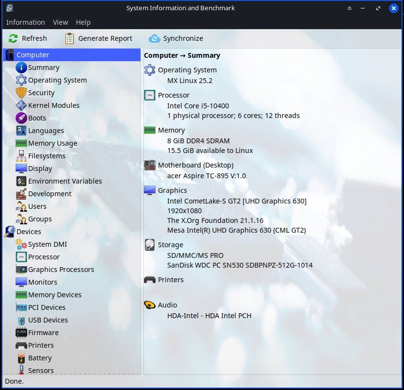The image size is (404, 390).
Task: Open USB Devices entry
Action: [x=42, y=320]
